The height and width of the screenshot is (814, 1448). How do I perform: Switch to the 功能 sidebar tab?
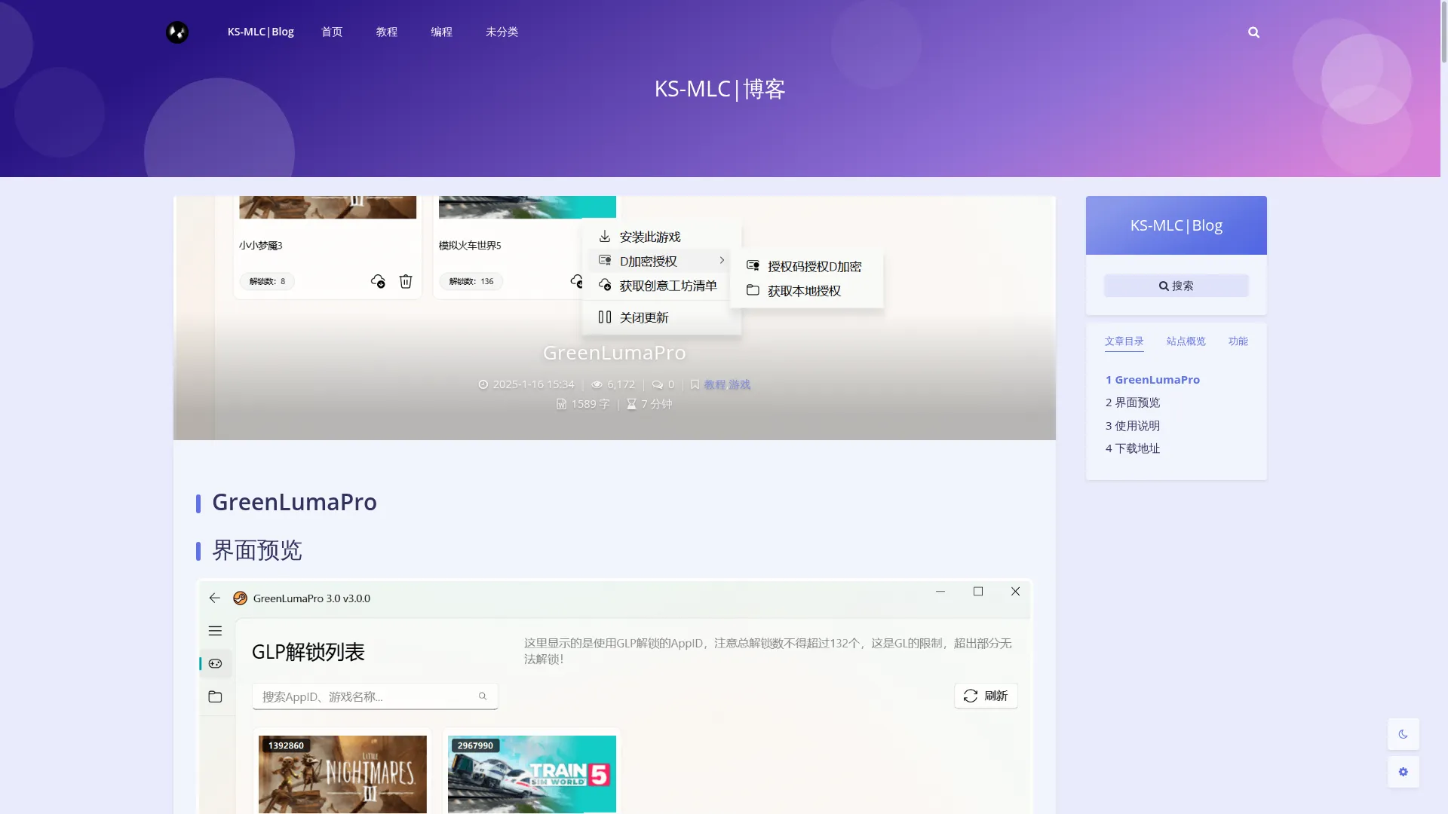(x=1238, y=341)
